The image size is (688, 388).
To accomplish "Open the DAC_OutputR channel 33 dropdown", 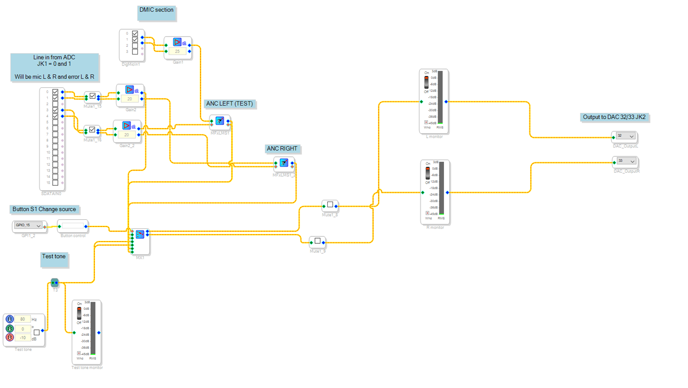I will pyautogui.click(x=625, y=161).
